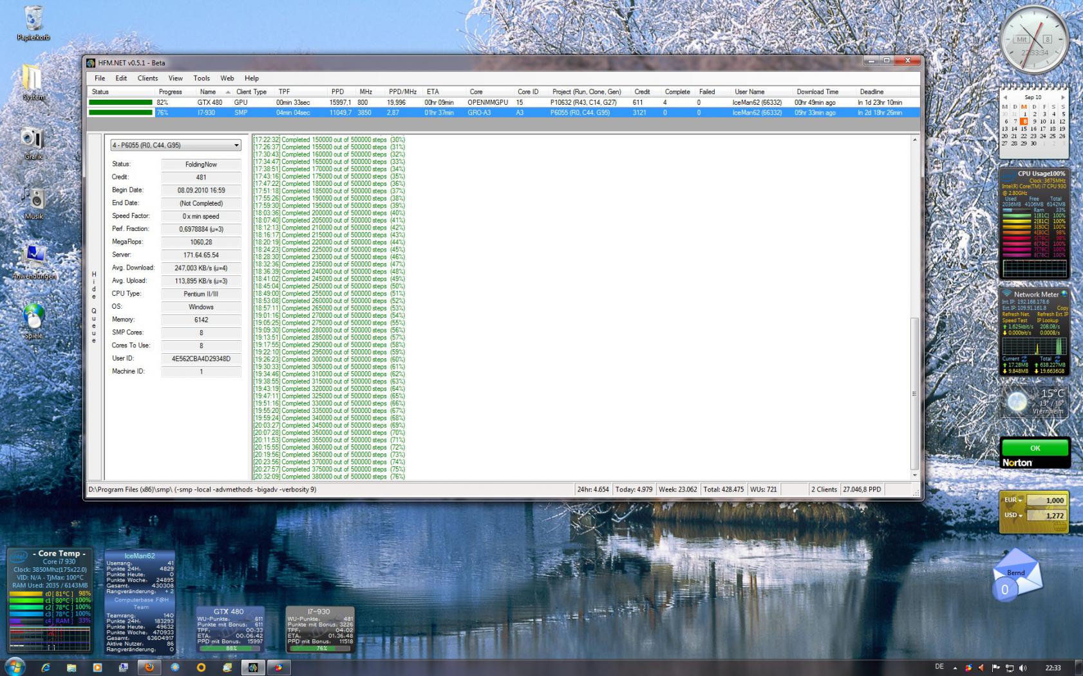Viewport: 1083px width, 676px height.
Task: Click Copy in Network Meter gadget
Action: click(x=1062, y=308)
